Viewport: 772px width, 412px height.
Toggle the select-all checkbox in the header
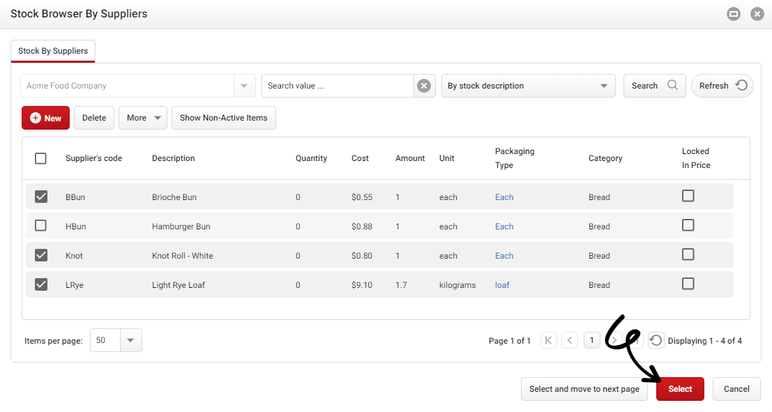(41, 158)
